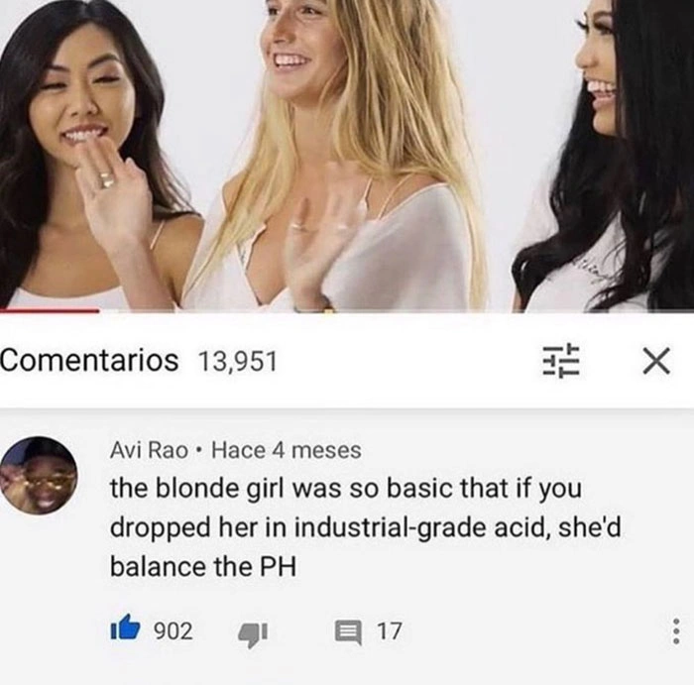Tap the video frame above the comments

click(x=347, y=155)
